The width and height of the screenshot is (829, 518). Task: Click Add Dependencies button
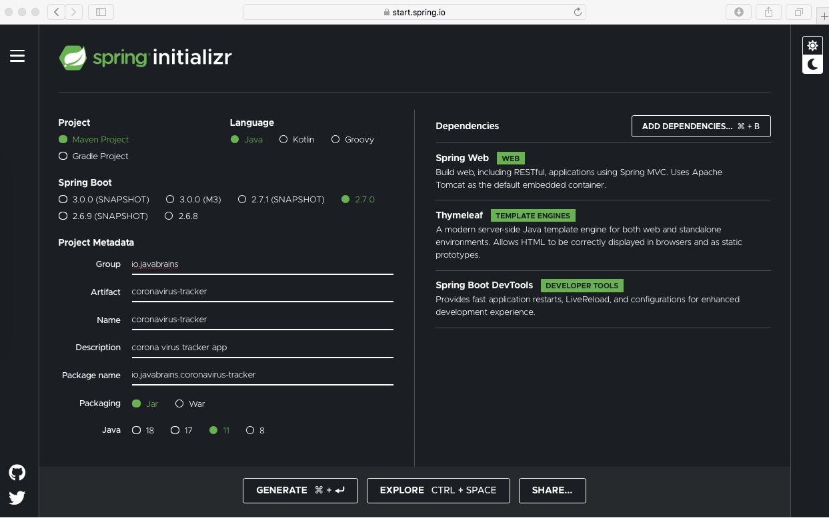[701, 127]
